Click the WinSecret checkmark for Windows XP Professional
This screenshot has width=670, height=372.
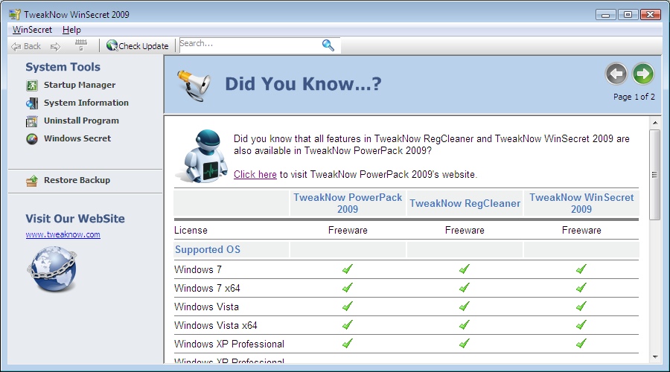point(581,344)
